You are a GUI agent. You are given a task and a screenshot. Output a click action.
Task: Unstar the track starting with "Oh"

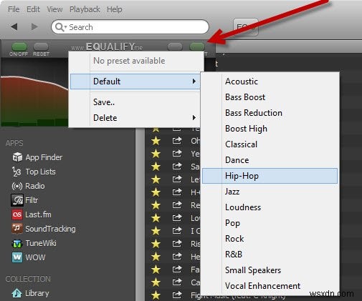pos(156,141)
